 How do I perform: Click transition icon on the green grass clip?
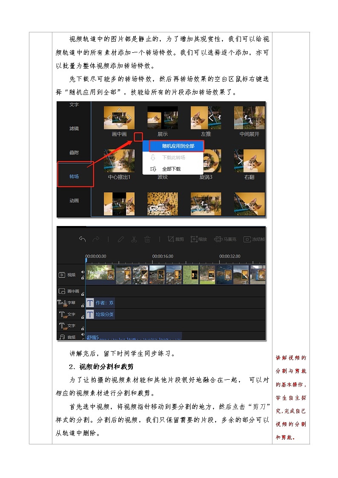coord(194,275)
